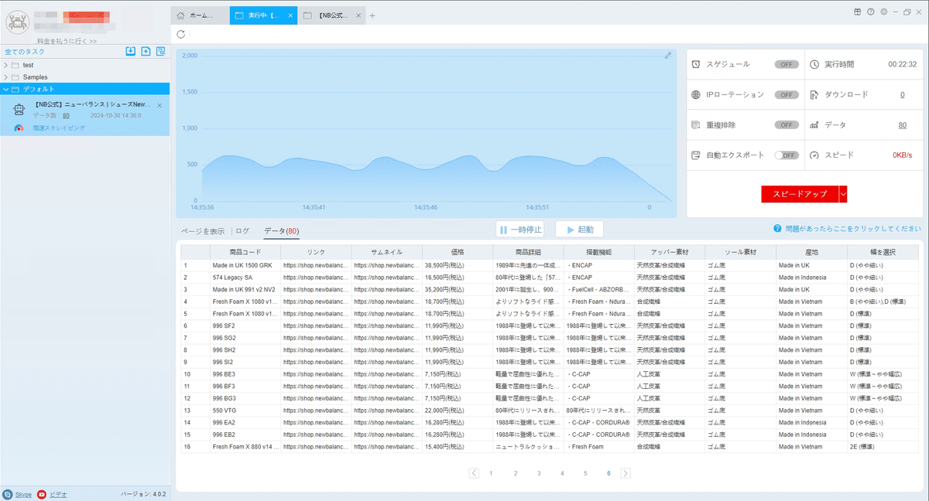Switch to the ホーム tab
The width and height of the screenshot is (929, 501).
click(200, 15)
